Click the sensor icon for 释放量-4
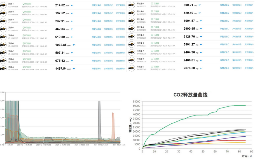This screenshot has width=255, height=162. pos(132,29)
